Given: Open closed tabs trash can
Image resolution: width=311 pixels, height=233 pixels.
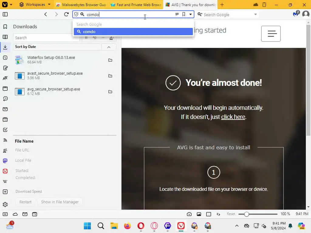Looking at the screenshot, I should [x=264, y=5].
